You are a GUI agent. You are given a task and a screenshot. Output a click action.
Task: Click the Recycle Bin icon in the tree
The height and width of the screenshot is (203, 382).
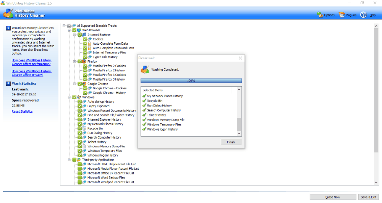(84, 128)
